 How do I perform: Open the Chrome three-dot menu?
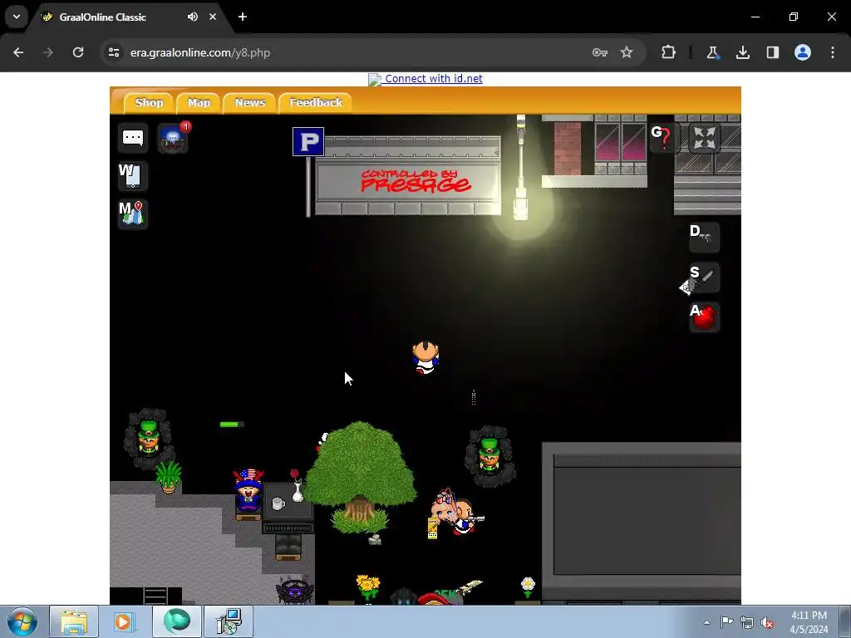(x=833, y=52)
